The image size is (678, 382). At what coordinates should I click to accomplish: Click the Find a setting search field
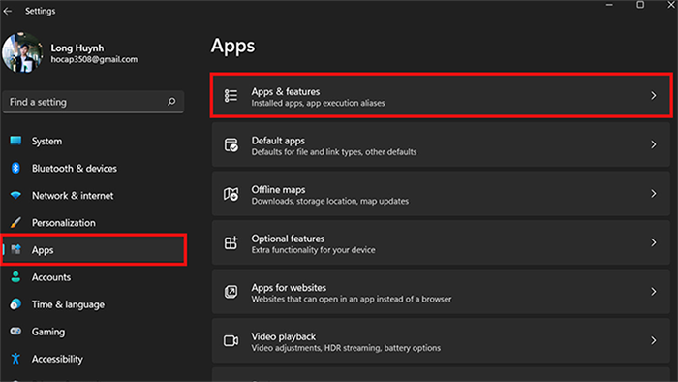(93, 102)
